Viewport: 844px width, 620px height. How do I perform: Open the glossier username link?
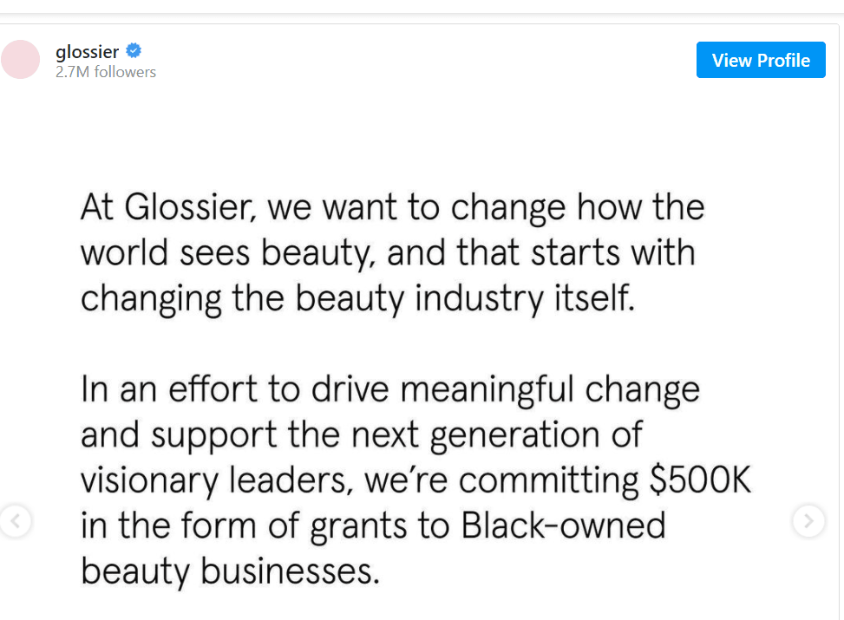click(x=87, y=50)
